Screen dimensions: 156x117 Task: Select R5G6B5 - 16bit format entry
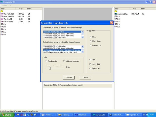click(62, 32)
